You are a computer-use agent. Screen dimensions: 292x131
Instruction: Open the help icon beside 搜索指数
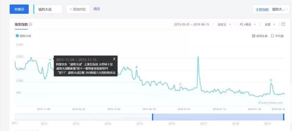click(30, 25)
